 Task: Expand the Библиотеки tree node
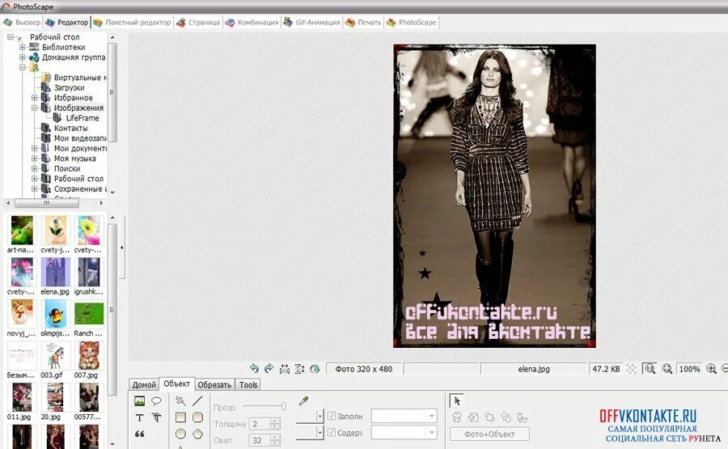22,47
